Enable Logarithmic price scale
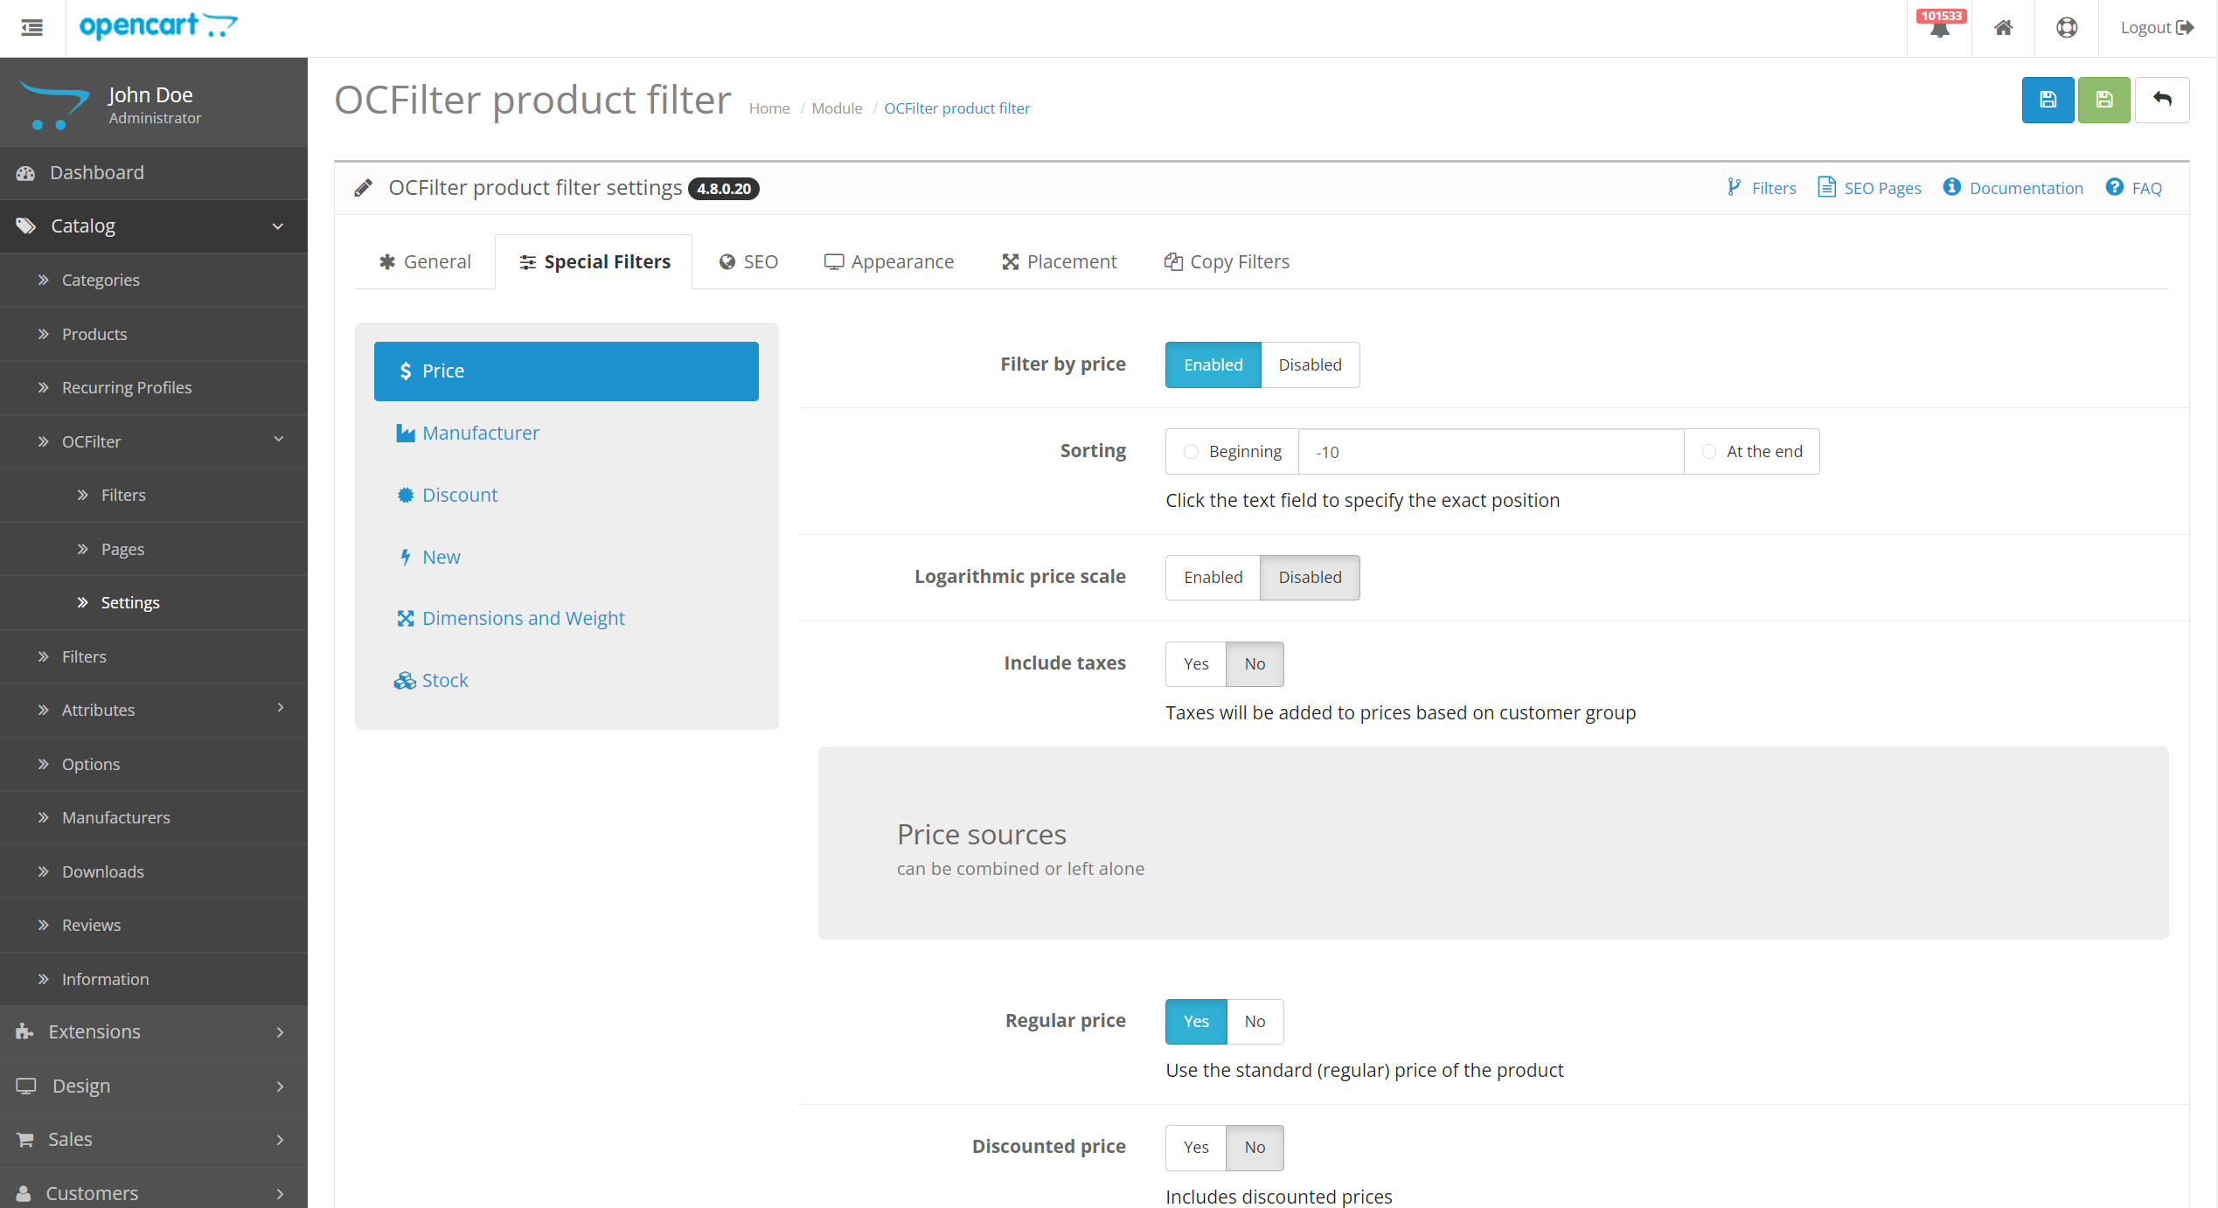This screenshot has width=2218, height=1208. (1213, 577)
